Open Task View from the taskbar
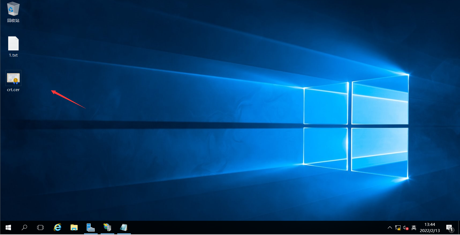460x235 pixels. (40, 227)
